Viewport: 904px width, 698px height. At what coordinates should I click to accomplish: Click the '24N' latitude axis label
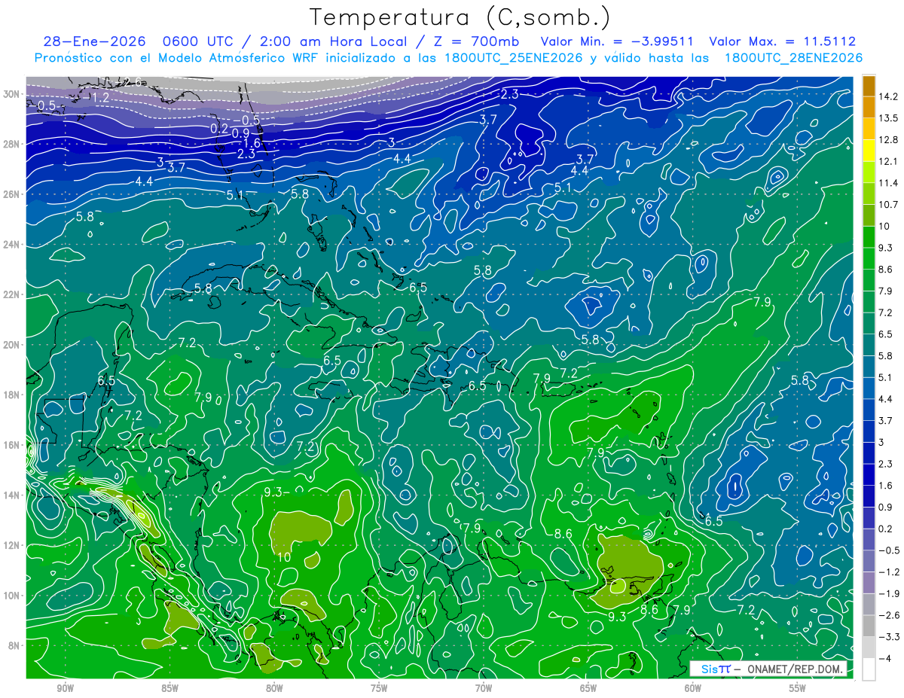tap(13, 245)
